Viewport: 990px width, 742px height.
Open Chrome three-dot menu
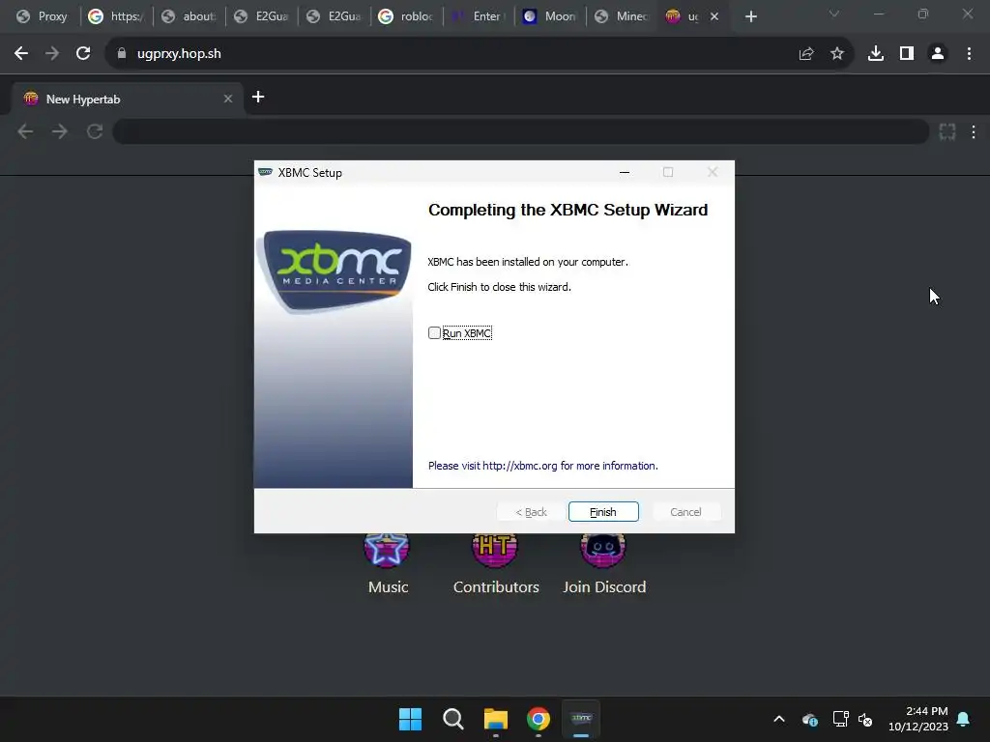click(x=969, y=54)
